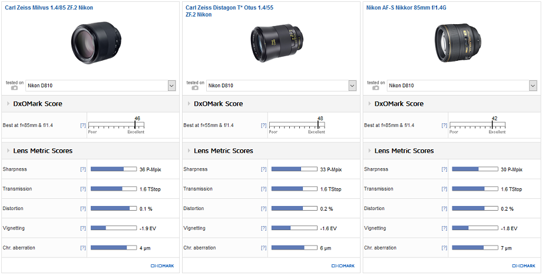Click help [?] for Otus DxOMark best score
The width and height of the screenshot is (542, 275).
(x=264, y=125)
